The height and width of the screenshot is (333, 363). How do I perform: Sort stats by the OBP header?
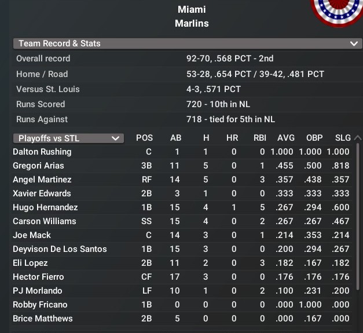click(314, 138)
